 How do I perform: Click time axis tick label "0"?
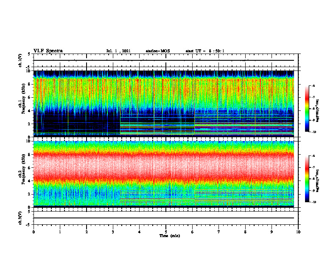point(34,232)
